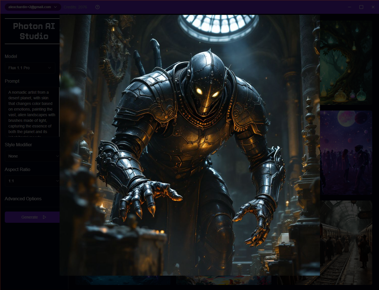Select the glowing tree with potions thumbnail
The height and width of the screenshot is (290, 379).
(x=346, y=62)
